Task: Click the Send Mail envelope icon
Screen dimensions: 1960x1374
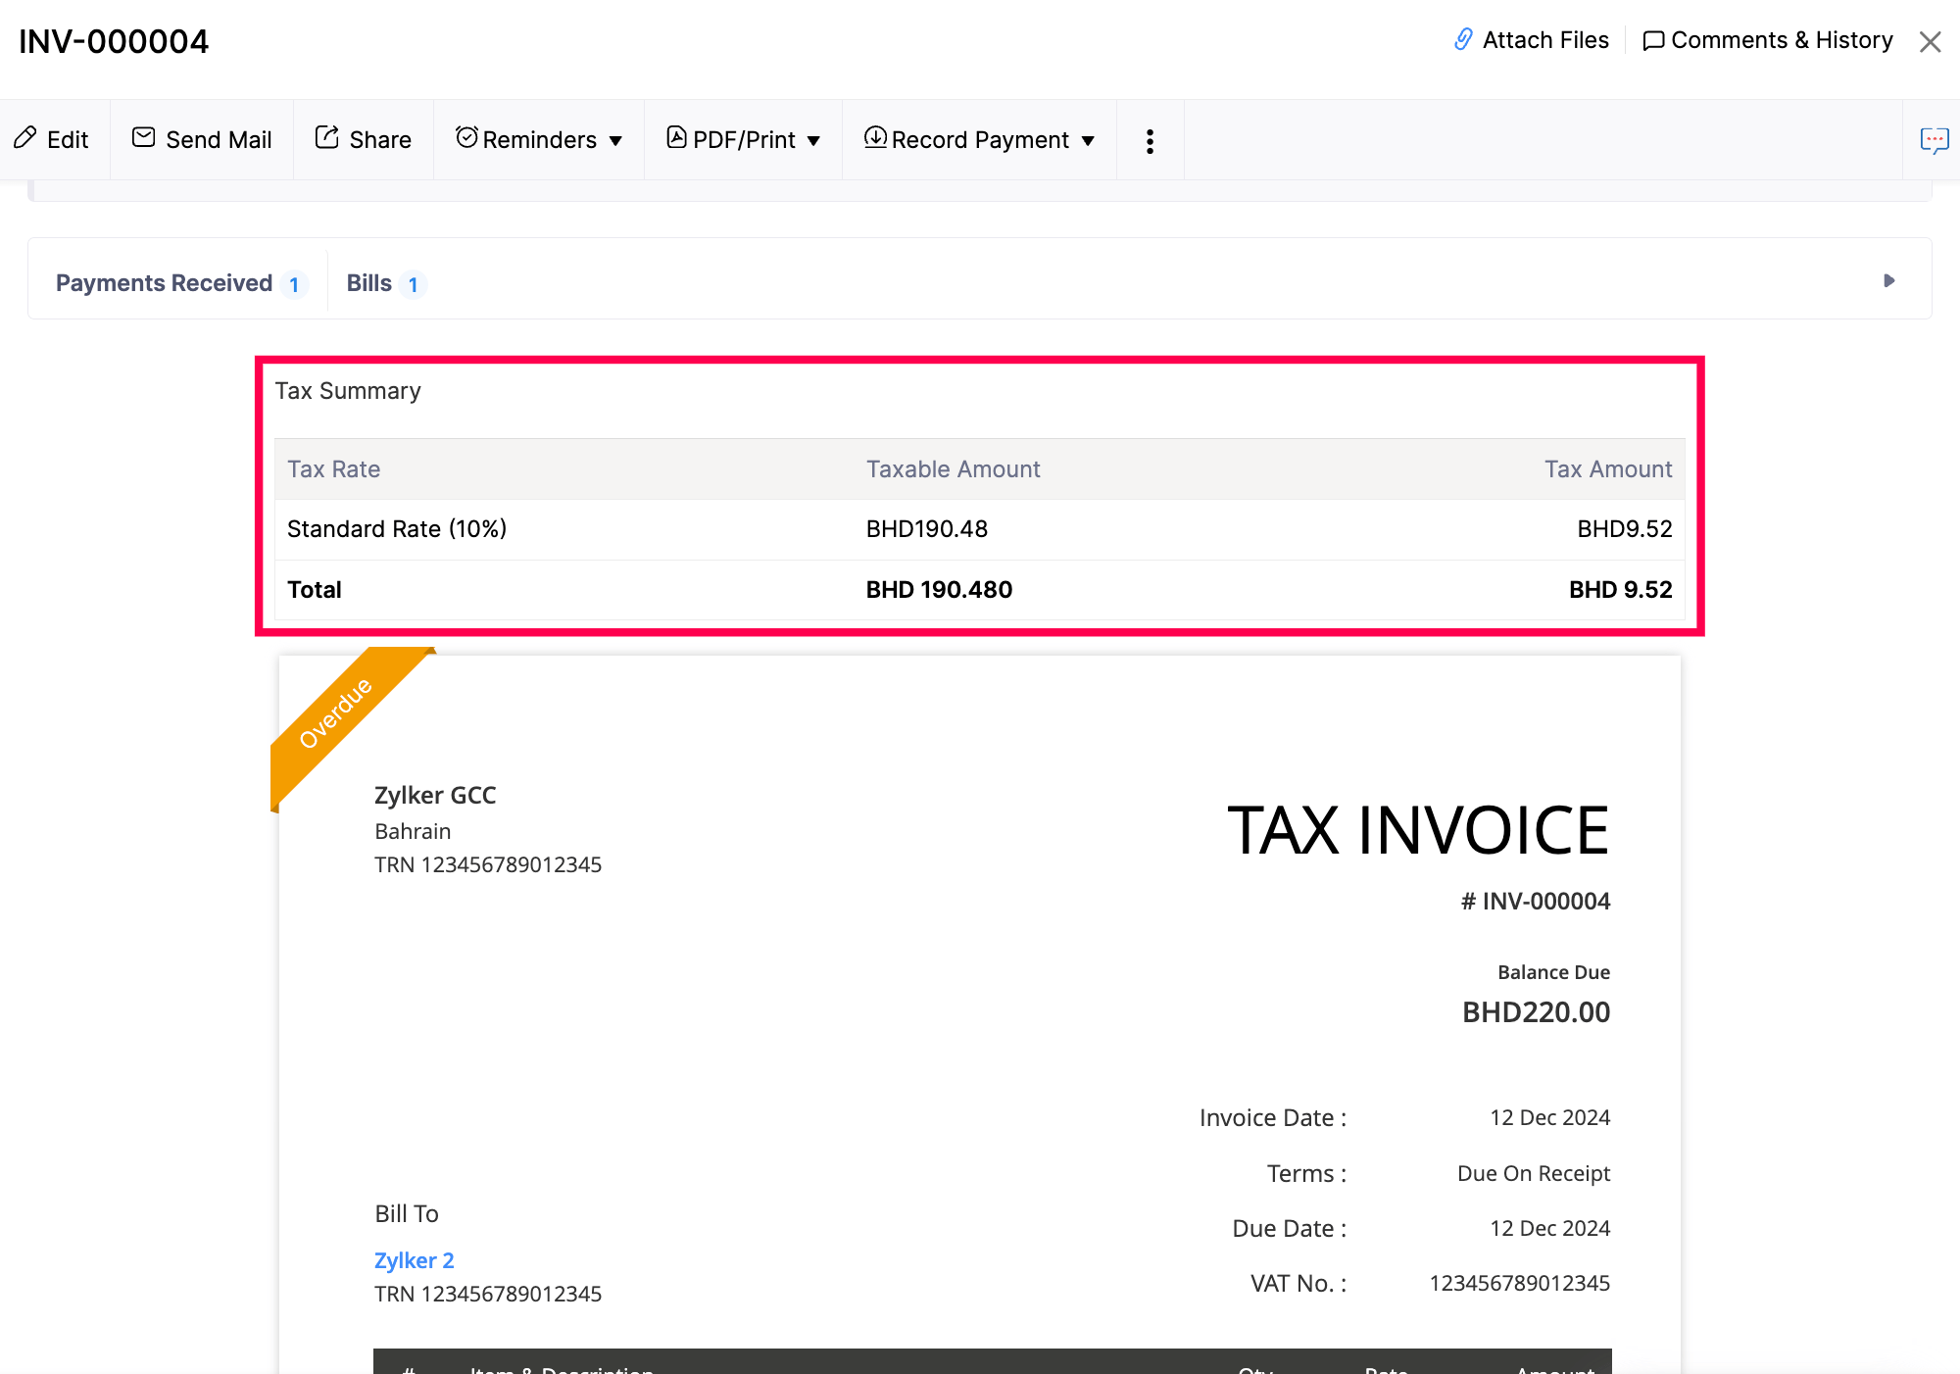Action: (x=142, y=139)
